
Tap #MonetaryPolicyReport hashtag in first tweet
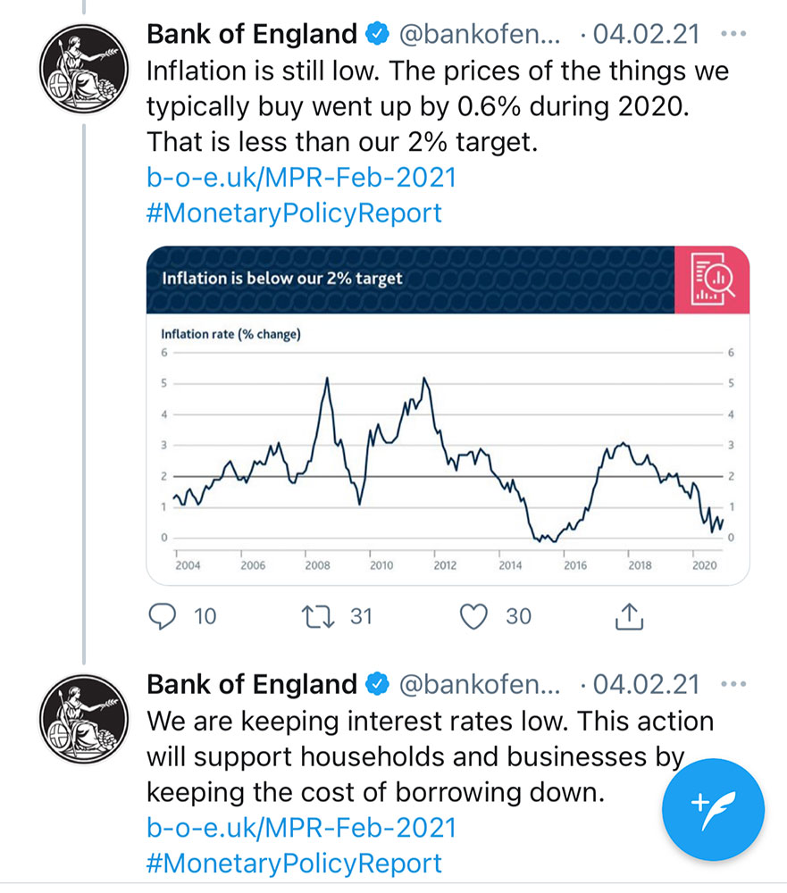click(294, 213)
